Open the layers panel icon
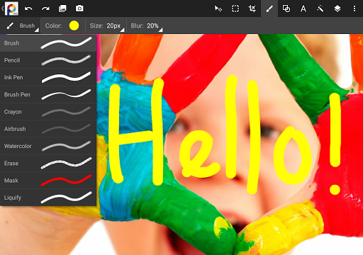The image size is (363, 255). click(x=337, y=8)
